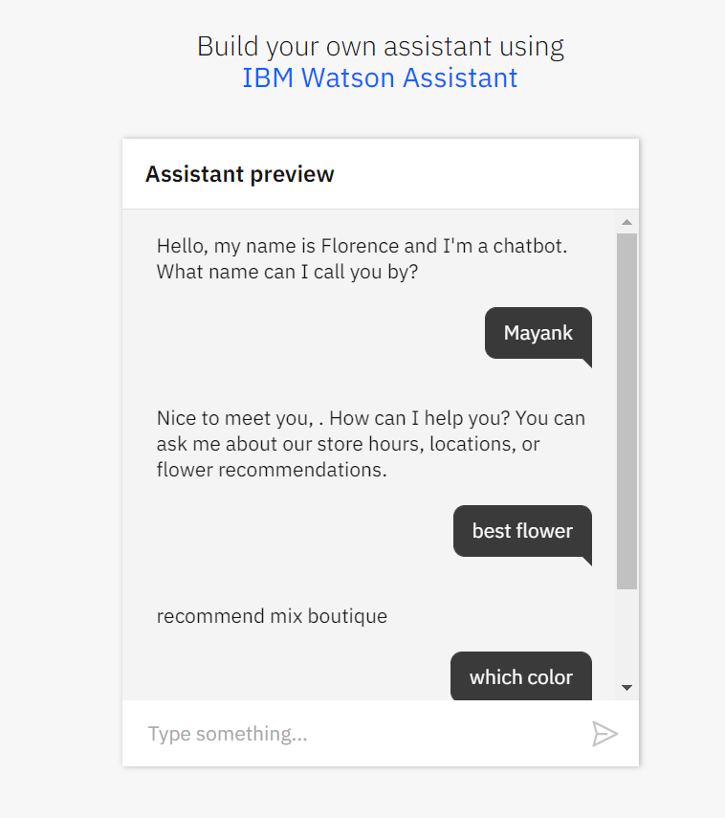The width and height of the screenshot is (725, 818).
Task: Click the scrollbar down arrow
Action: pyautogui.click(x=627, y=687)
